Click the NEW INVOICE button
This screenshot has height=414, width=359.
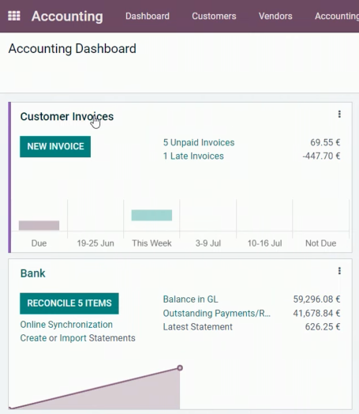coord(55,146)
